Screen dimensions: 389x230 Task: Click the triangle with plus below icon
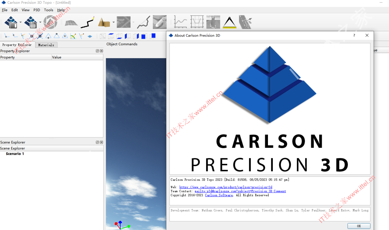coord(48,36)
